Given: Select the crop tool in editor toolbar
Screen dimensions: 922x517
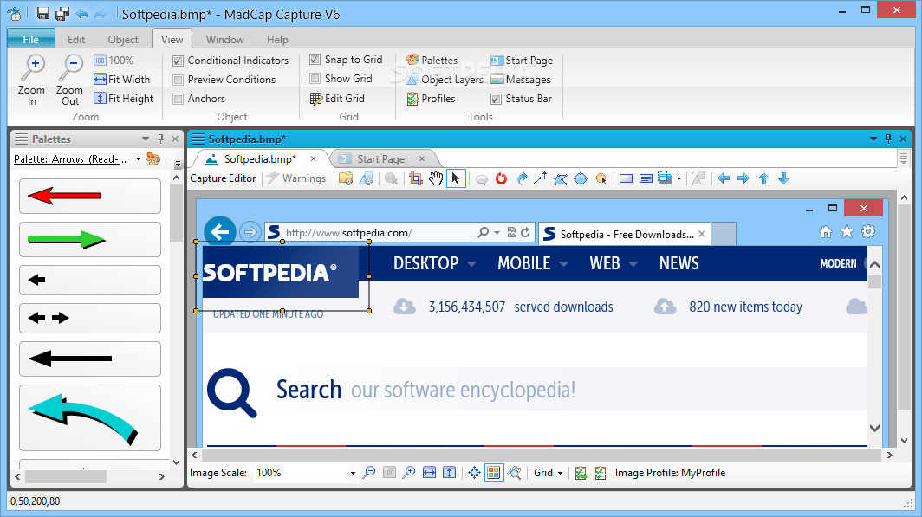Looking at the screenshot, I should coord(416,178).
